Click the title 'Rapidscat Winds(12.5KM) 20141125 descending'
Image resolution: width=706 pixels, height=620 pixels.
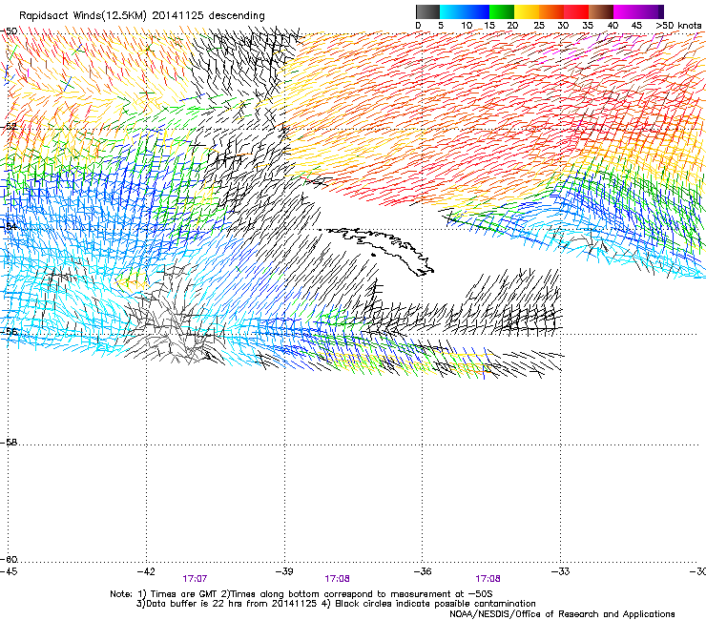tap(142, 16)
